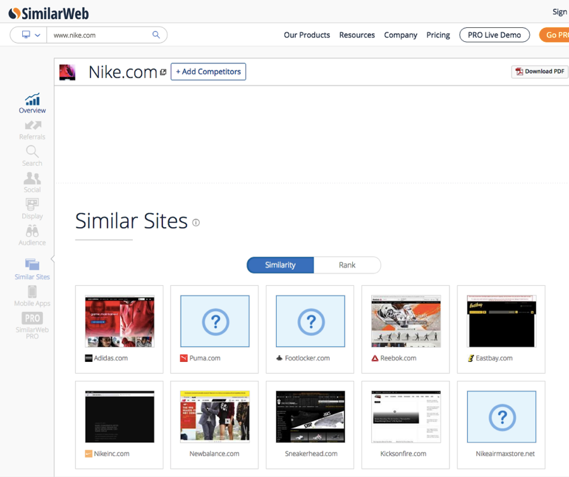
Task: Select Display in the sidebar
Action: [32, 209]
